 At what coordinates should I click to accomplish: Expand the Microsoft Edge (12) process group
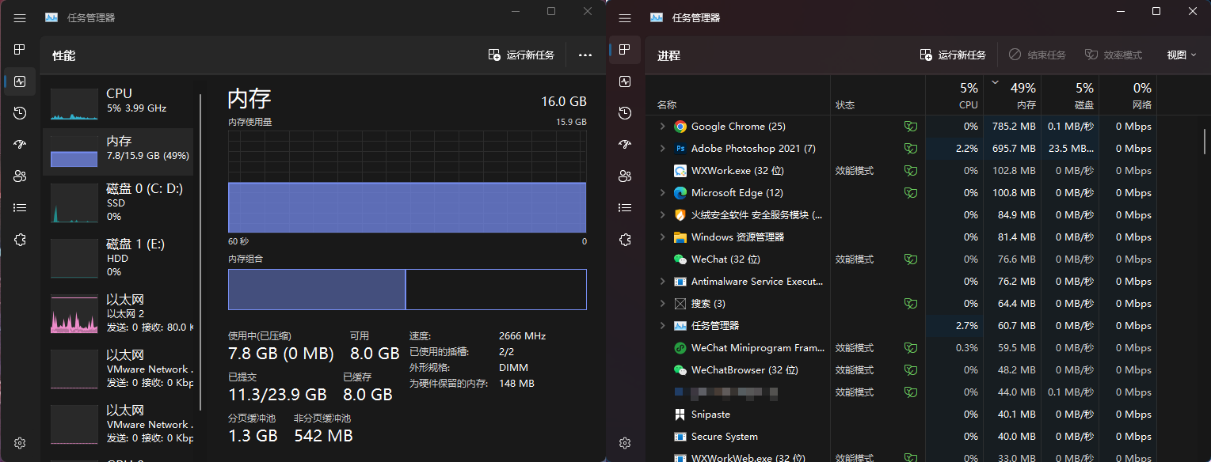(x=661, y=192)
